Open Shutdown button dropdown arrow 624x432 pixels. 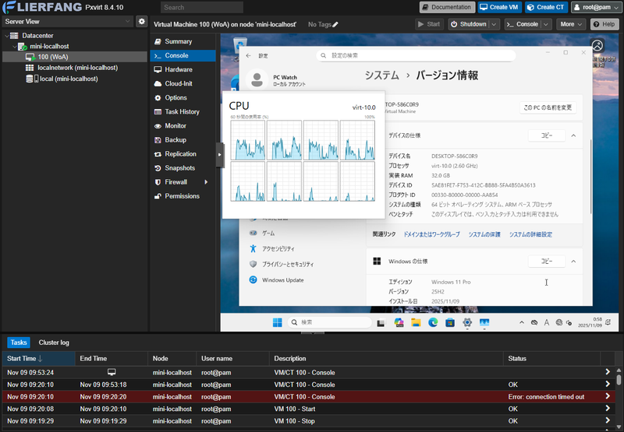(495, 24)
